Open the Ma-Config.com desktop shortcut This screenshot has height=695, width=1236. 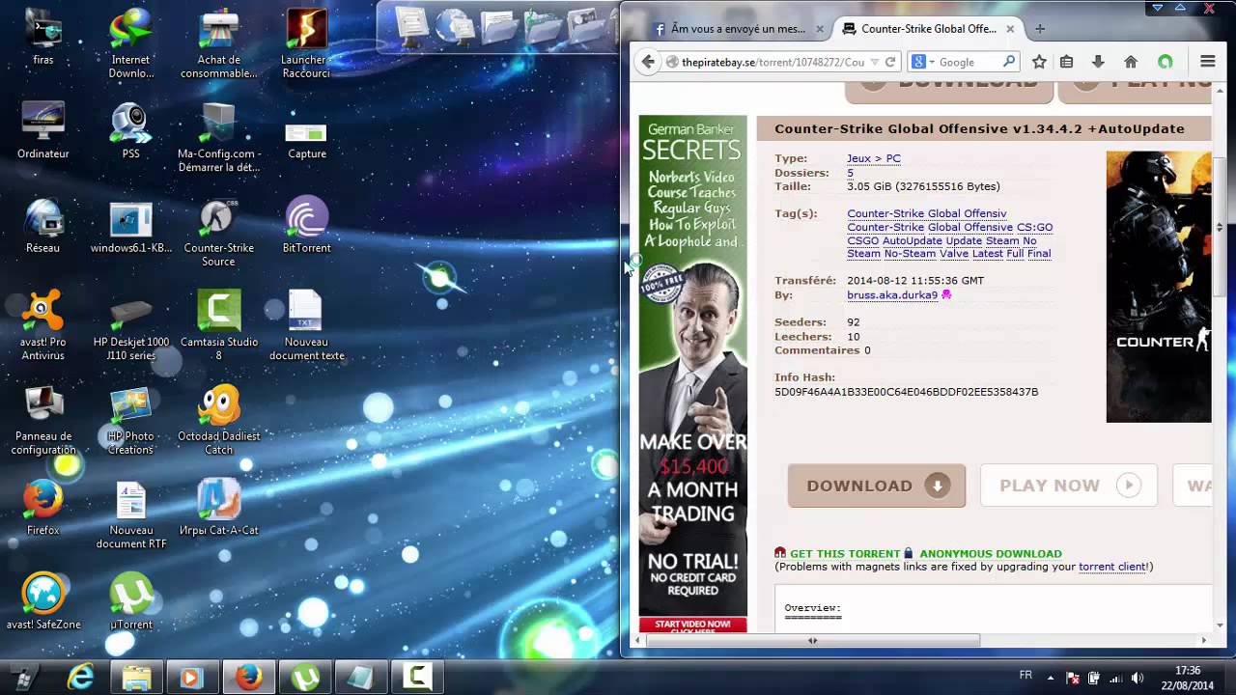pyautogui.click(x=218, y=137)
